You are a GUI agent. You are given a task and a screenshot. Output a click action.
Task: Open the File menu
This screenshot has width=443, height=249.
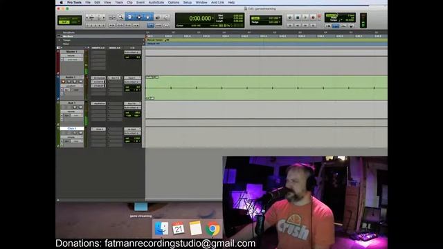point(88,3)
